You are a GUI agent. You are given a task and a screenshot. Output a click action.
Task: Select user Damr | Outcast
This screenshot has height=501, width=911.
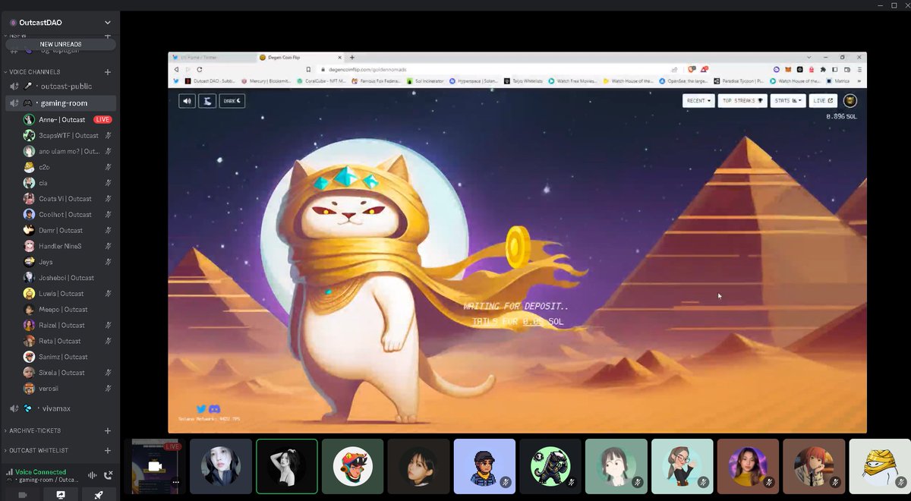pyautogui.click(x=68, y=230)
